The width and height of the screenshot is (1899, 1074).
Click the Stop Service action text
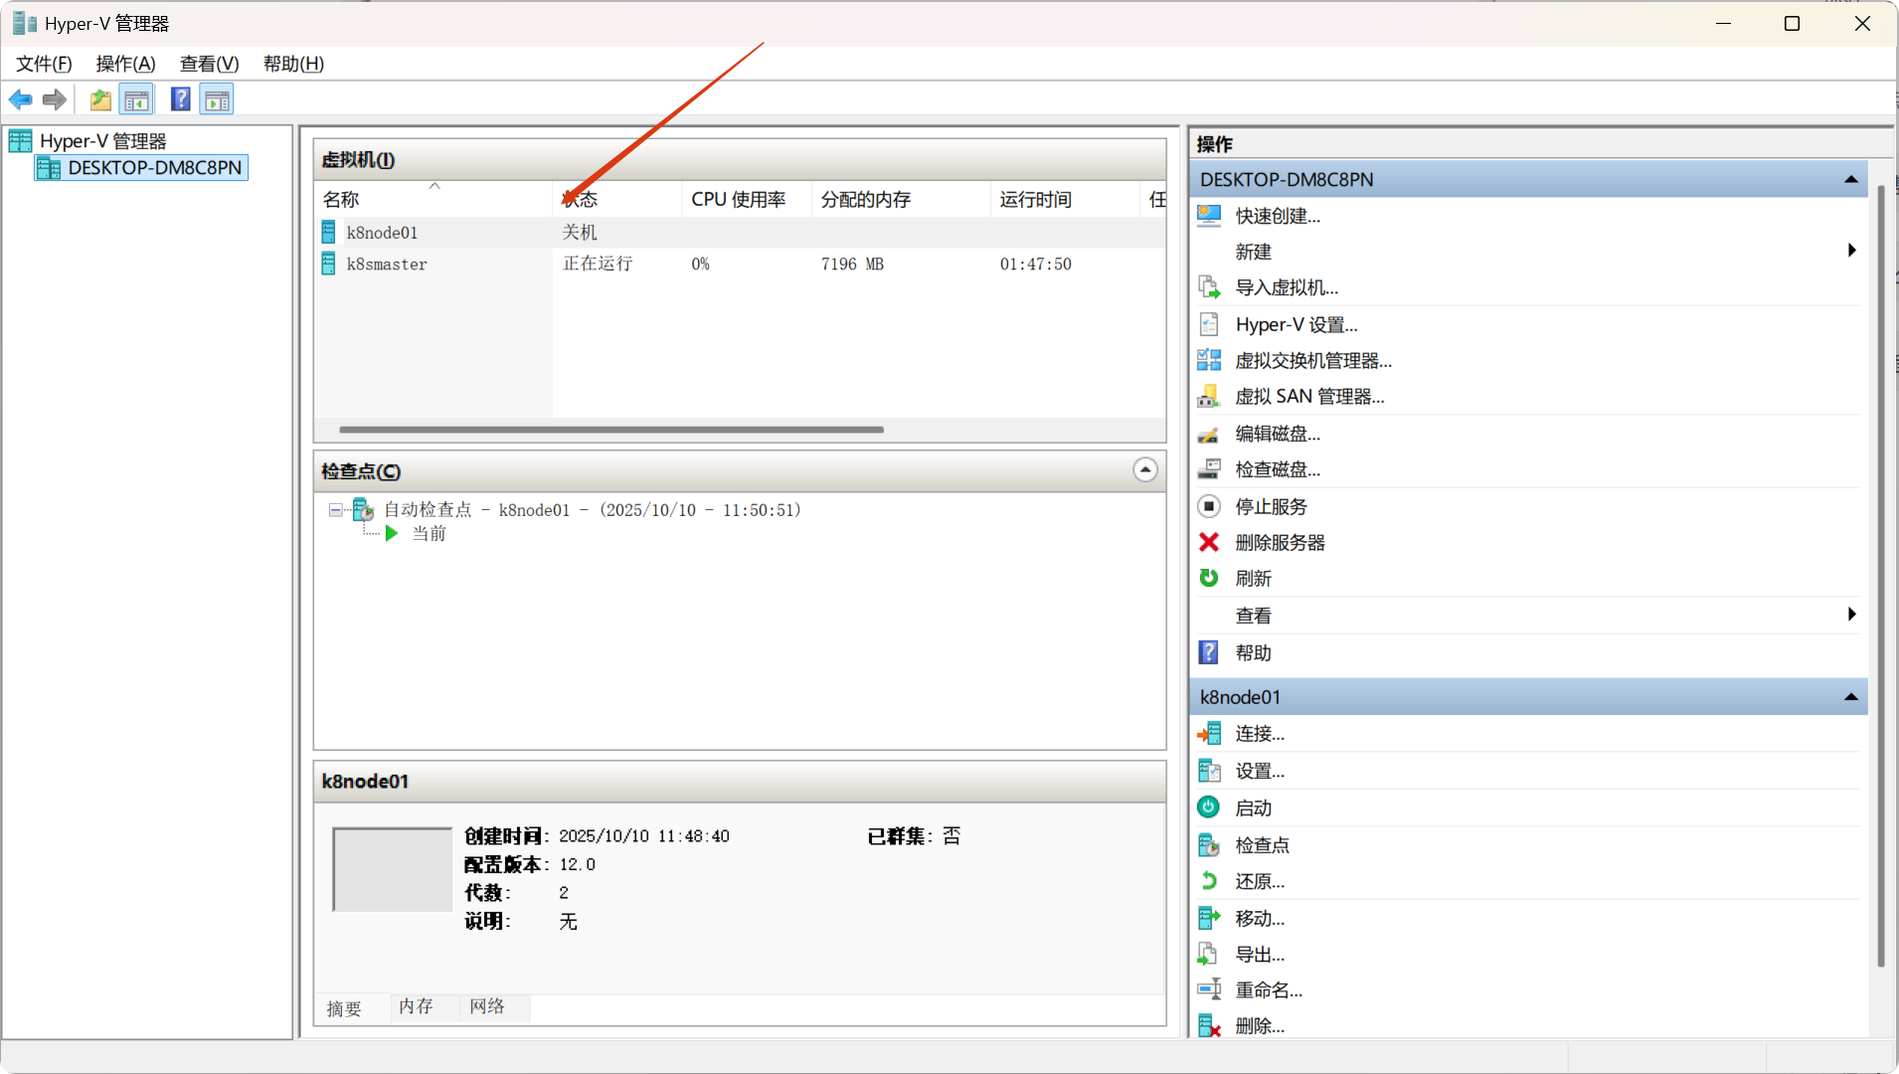click(x=1271, y=507)
